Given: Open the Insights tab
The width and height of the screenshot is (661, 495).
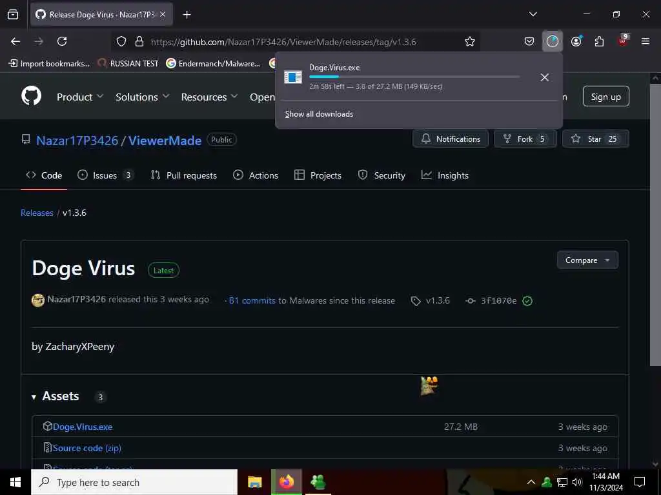Looking at the screenshot, I should (445, 175).
